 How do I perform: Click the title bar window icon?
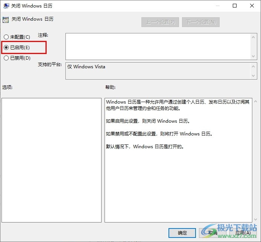[6, 6]
